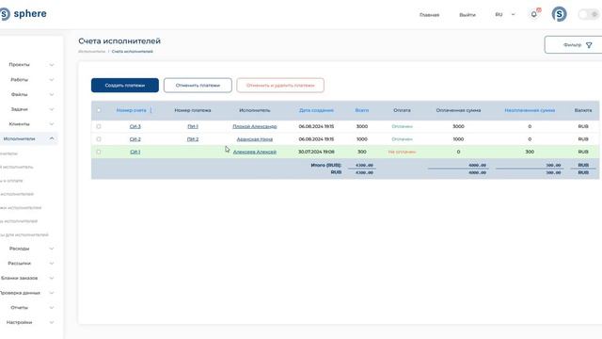The image size is (602, 339).
Task: Open executor link Алексеев Алексей
Action: (x=255, y=152)
